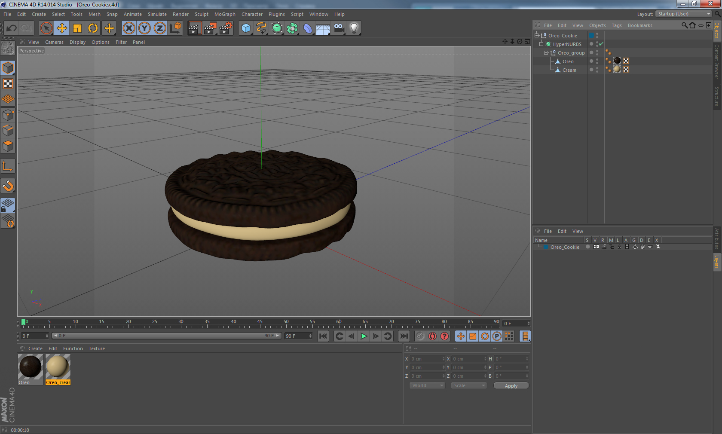The width and height of the screenshot is (722, 434).
Task: Collapse the Oreo_Cookie tree node
Action: [x=536, y=35]
